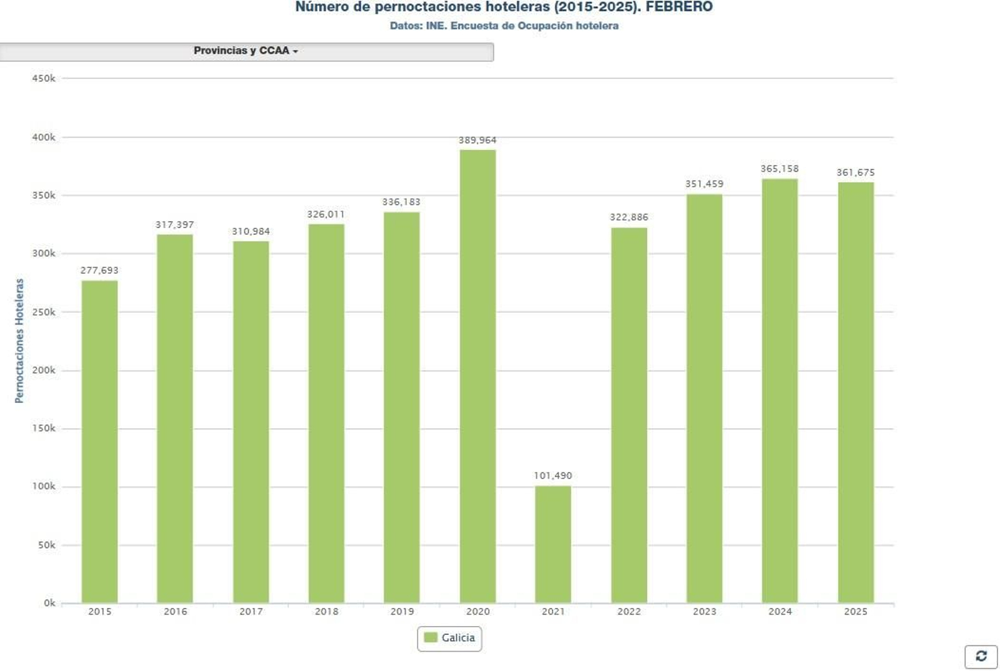Toggle visibility of the 2020 bar series
The width and height of the screenshot is (1000, 671).
pos(449,639)
